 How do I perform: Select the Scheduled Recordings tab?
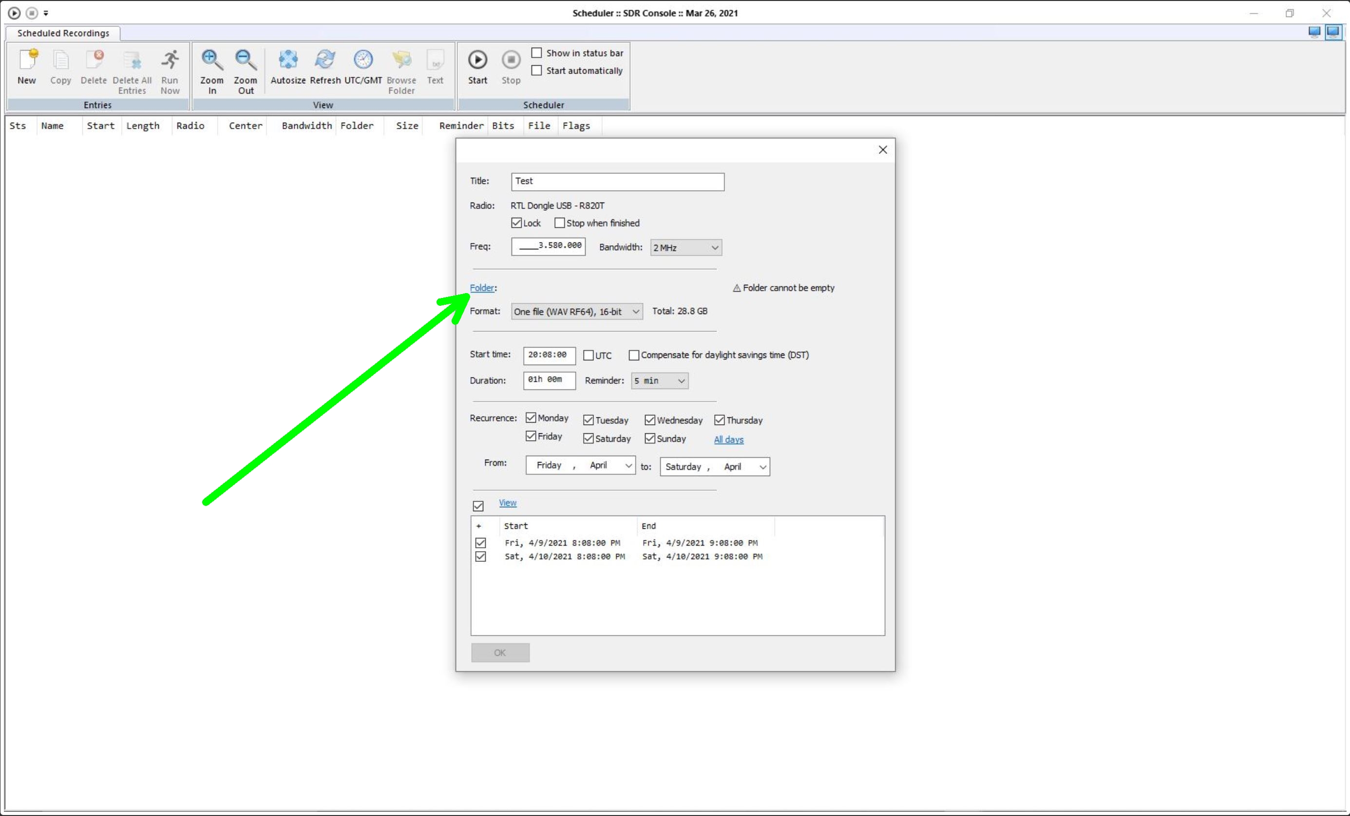click(x=63, y=33)
